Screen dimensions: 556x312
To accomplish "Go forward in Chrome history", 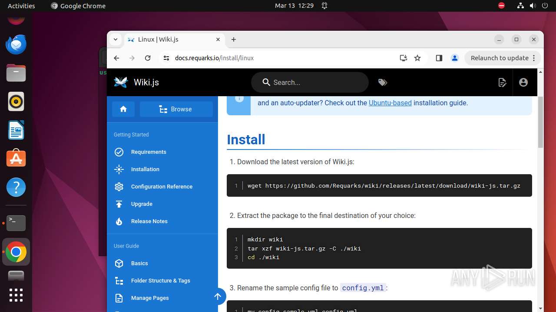I will (132, 58).
